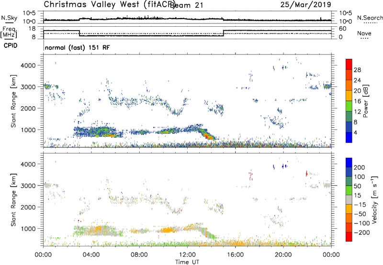Click the '-200' tick on the Velocity colorbar
Image resolution: width=383 pixels, height=265 pixels.
click(361, 232)
